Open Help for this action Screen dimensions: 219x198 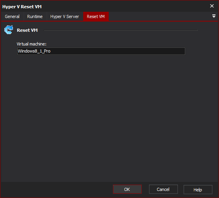[198, 189]
